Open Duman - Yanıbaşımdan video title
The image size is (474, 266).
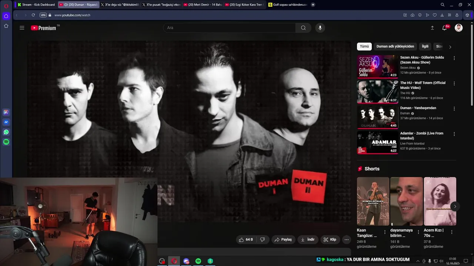pyautogui.click(x=418, y=108)
